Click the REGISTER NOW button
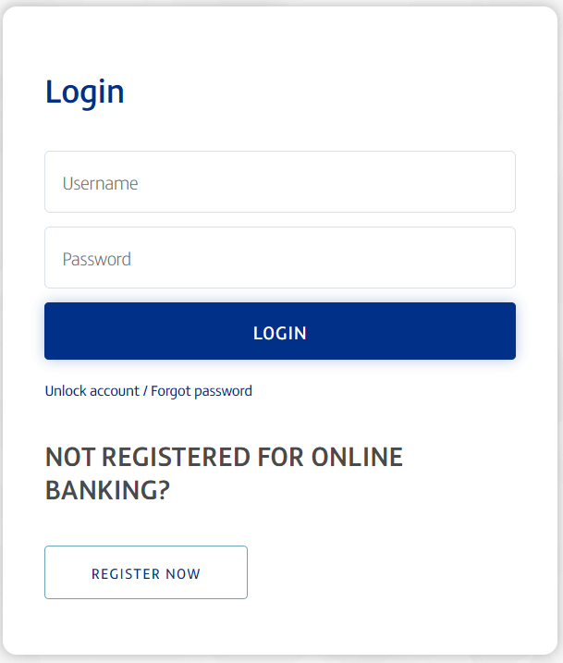Viewport: 563px width, 663px height. [146, 573]
